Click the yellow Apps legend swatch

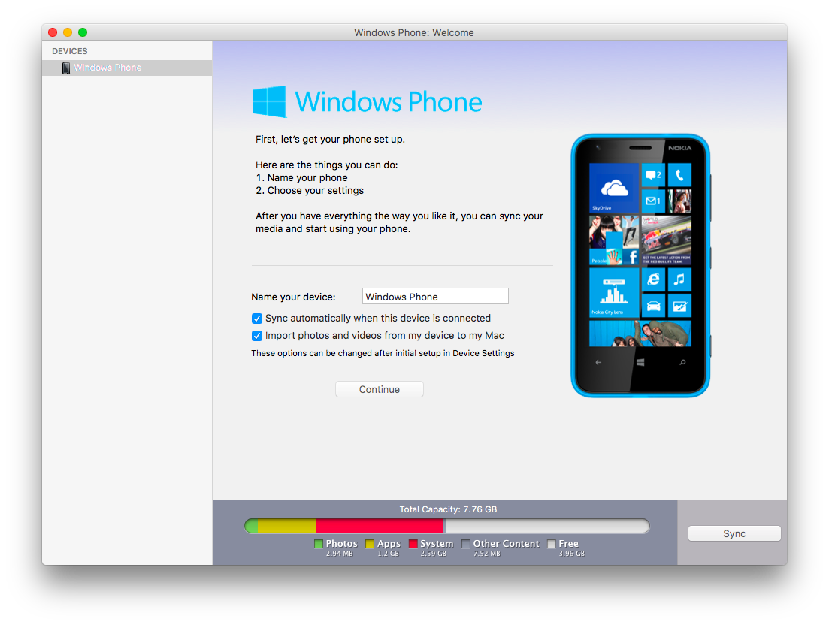tap(370, 544)
